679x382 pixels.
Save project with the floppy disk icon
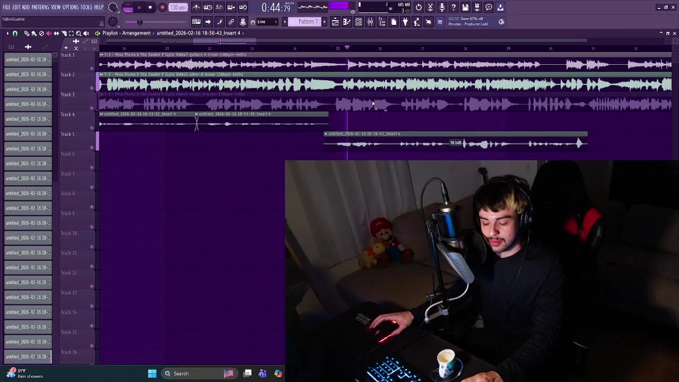(x=465, y=7)
